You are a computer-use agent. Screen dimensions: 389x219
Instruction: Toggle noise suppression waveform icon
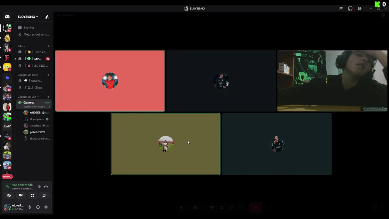(39, 187)
